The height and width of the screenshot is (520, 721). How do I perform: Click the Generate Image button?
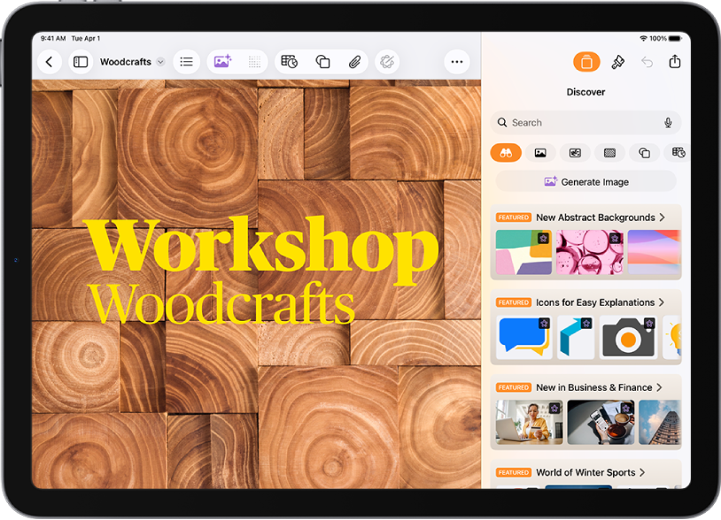tap(585, 181)
